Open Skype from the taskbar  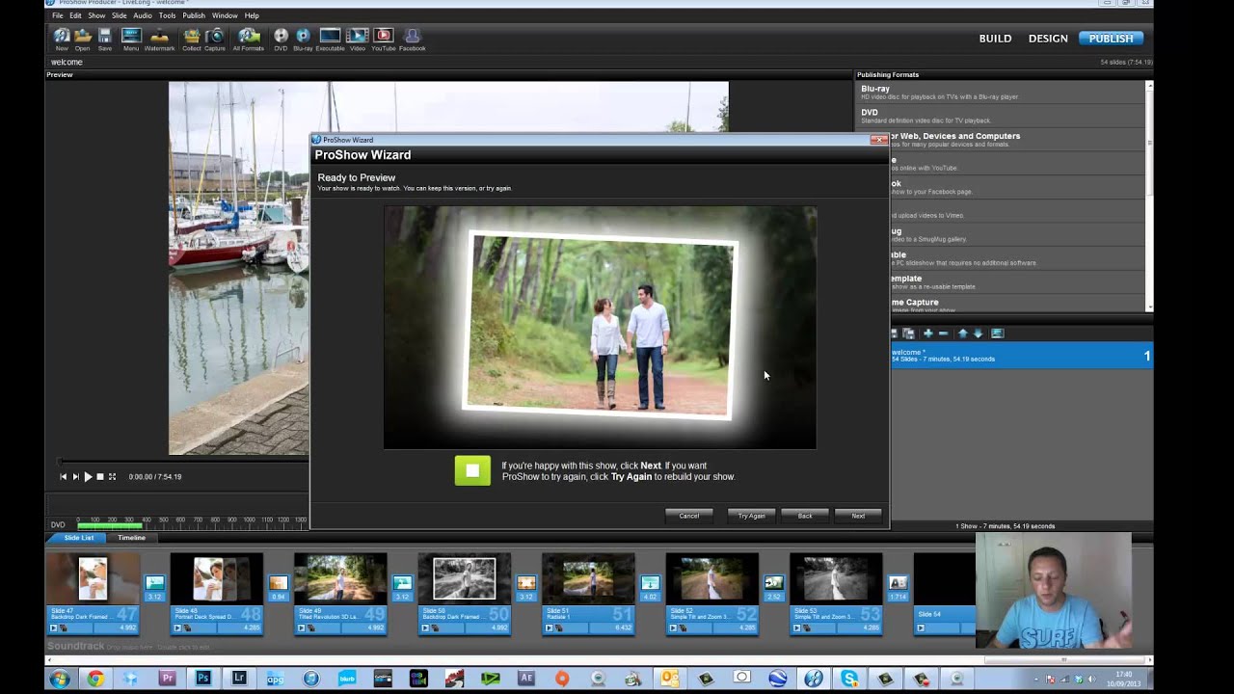point(849,679)
